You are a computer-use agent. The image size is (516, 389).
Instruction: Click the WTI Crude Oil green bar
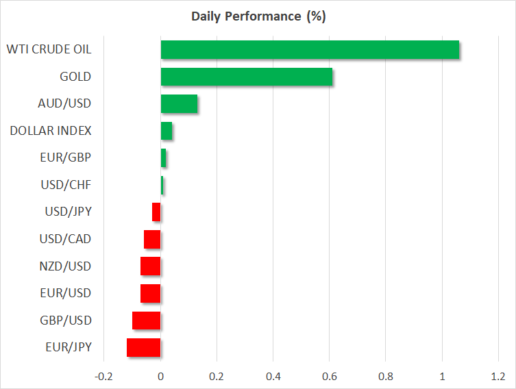coord(310,50)
